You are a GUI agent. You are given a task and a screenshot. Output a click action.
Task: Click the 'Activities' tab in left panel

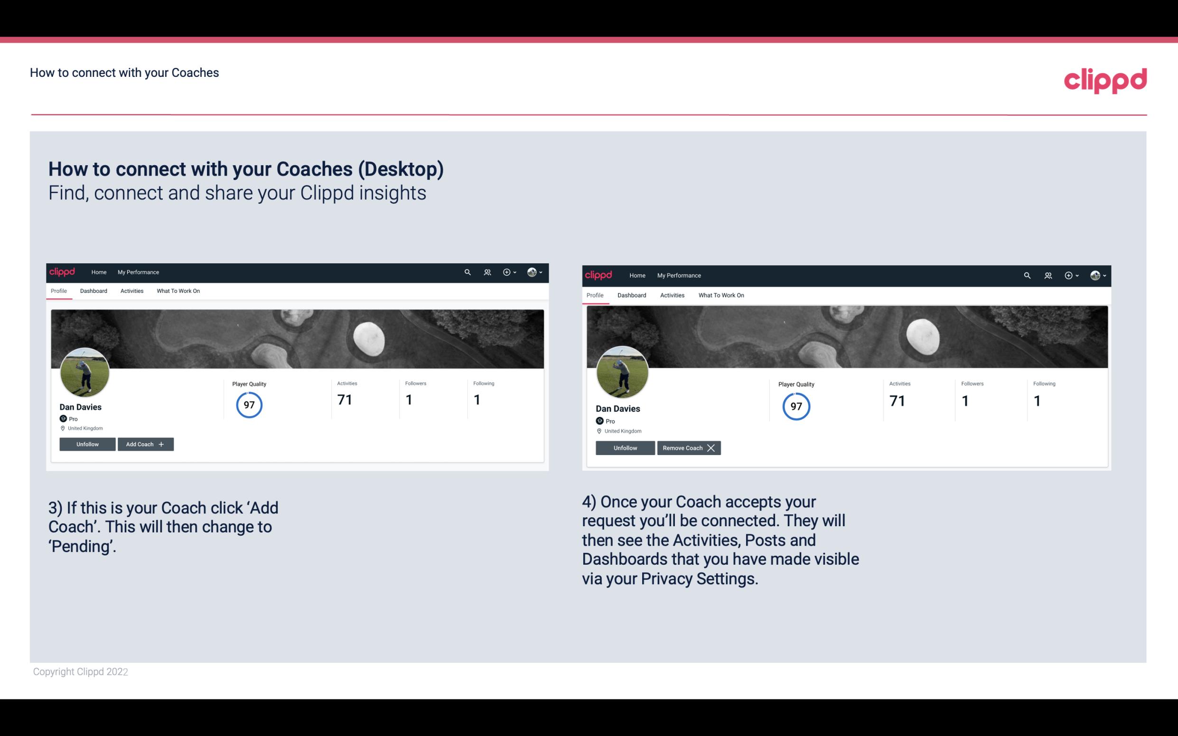pos(131,291)
